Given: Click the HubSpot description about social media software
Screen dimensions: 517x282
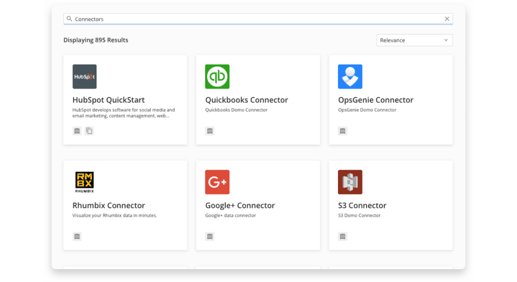Looking at the screenshot, I should pyautogui.click(x=124, y=113).
